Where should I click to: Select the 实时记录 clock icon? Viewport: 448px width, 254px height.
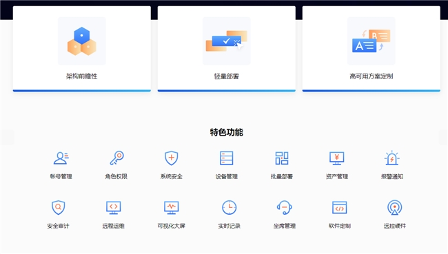pyautogui.click(x=229, y=207)
